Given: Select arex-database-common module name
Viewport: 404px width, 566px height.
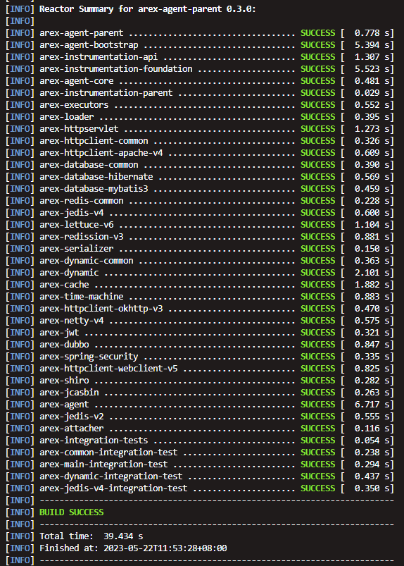Looking at the screenshot, I should (x=89, y=165).
